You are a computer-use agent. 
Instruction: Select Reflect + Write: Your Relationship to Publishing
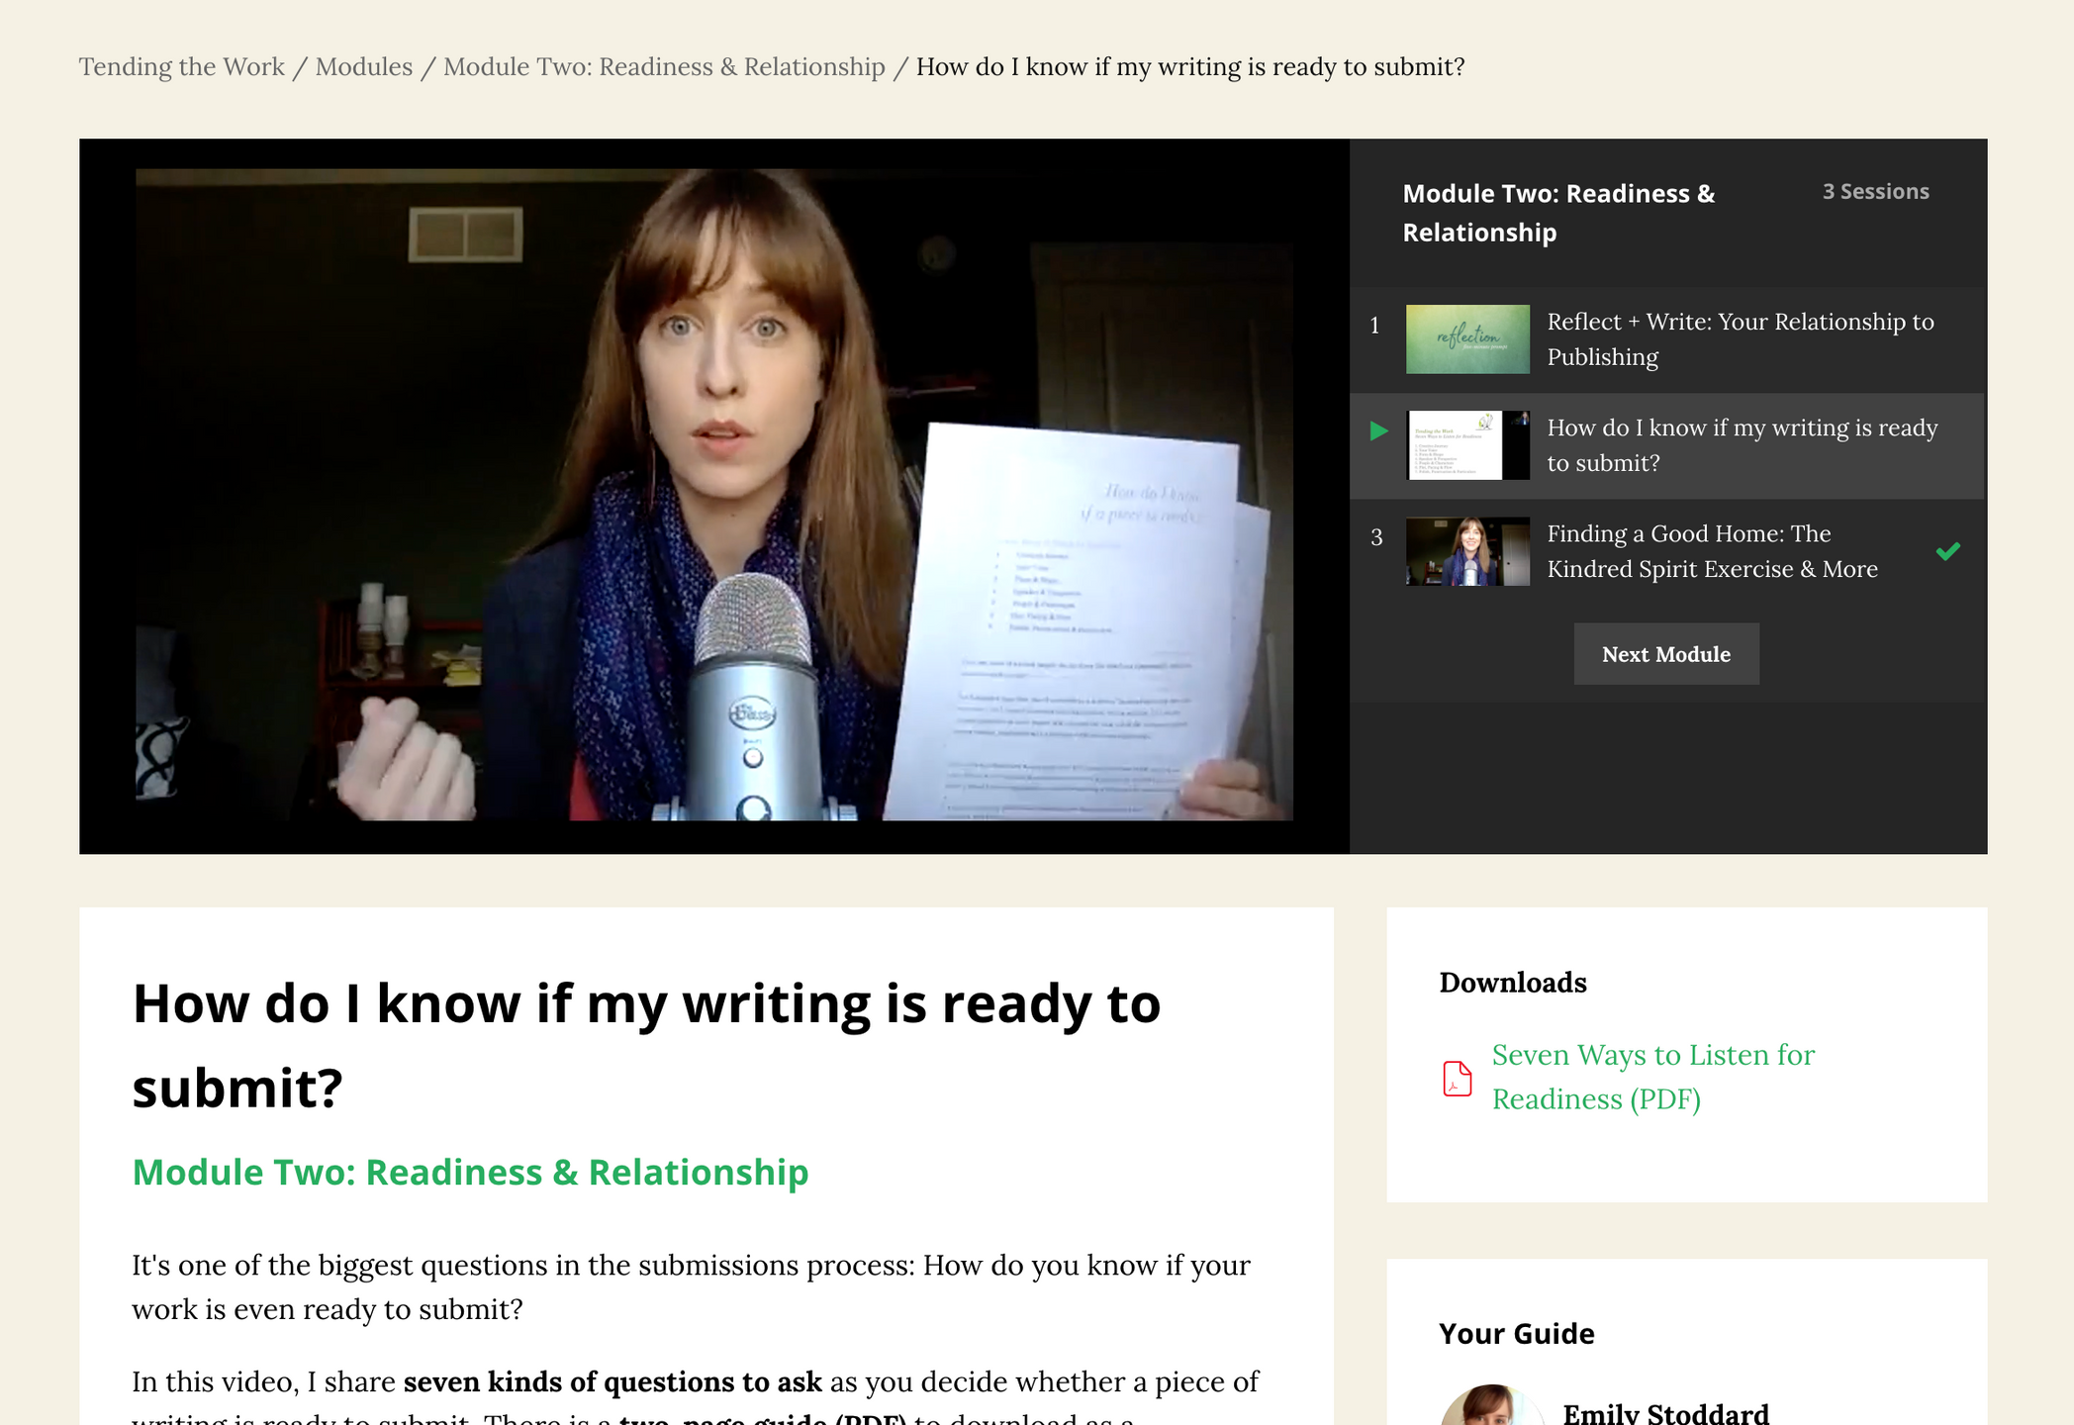1740,339
